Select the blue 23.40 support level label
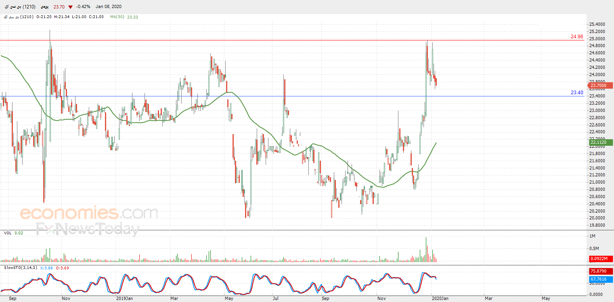Screen dimensions: 614x302 [577, 93]
